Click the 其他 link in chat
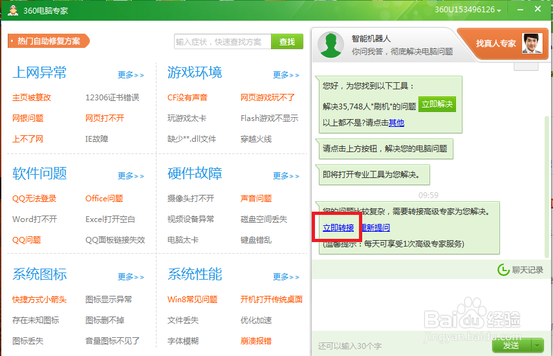 (x=396, y=123)
